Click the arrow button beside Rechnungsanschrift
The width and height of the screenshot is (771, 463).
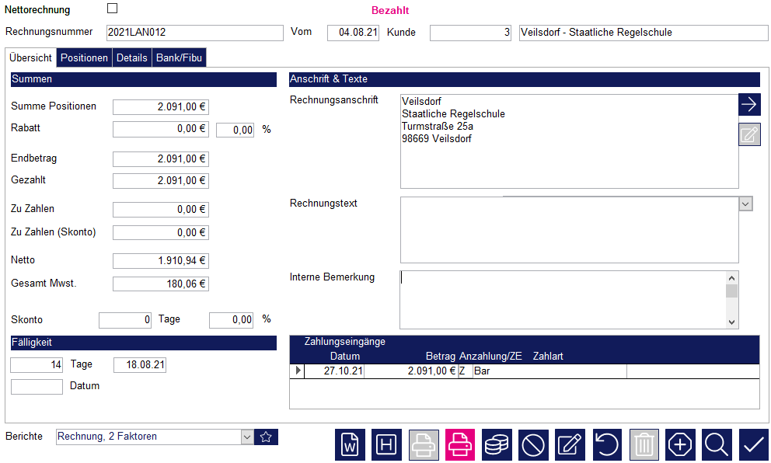click(x=749, y=105)
